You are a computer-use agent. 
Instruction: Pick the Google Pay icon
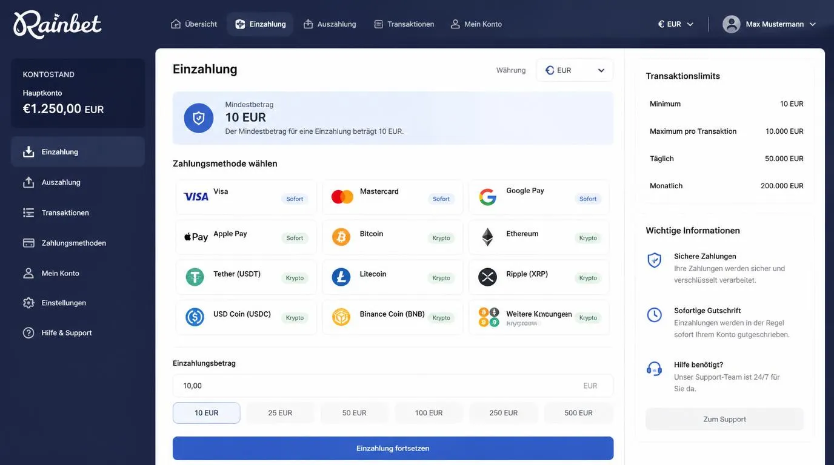pyautogui.click(x=487, y=197)
